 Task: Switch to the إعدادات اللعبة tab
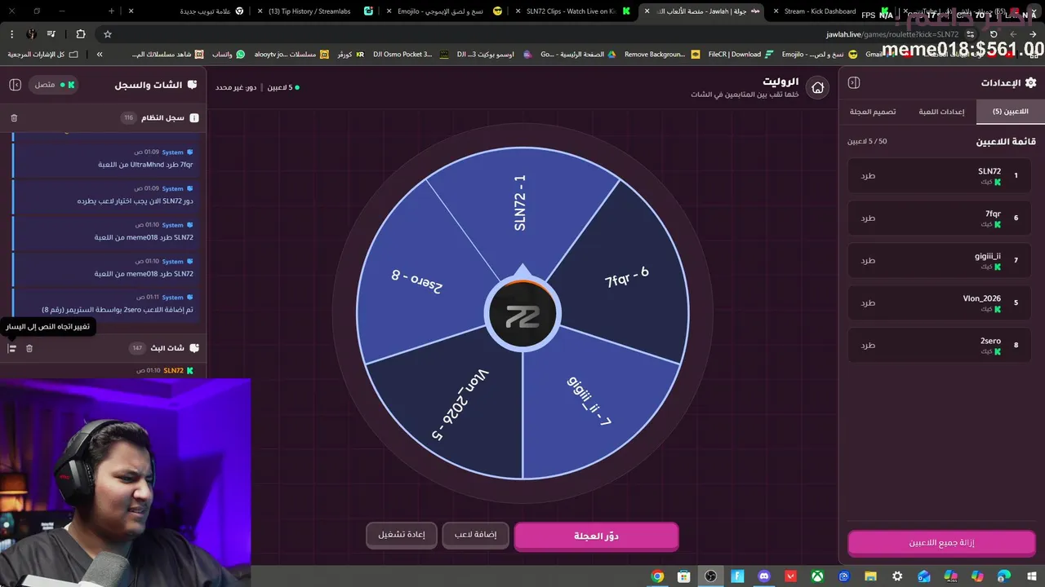pyautogui.click(x=941, y=112)
